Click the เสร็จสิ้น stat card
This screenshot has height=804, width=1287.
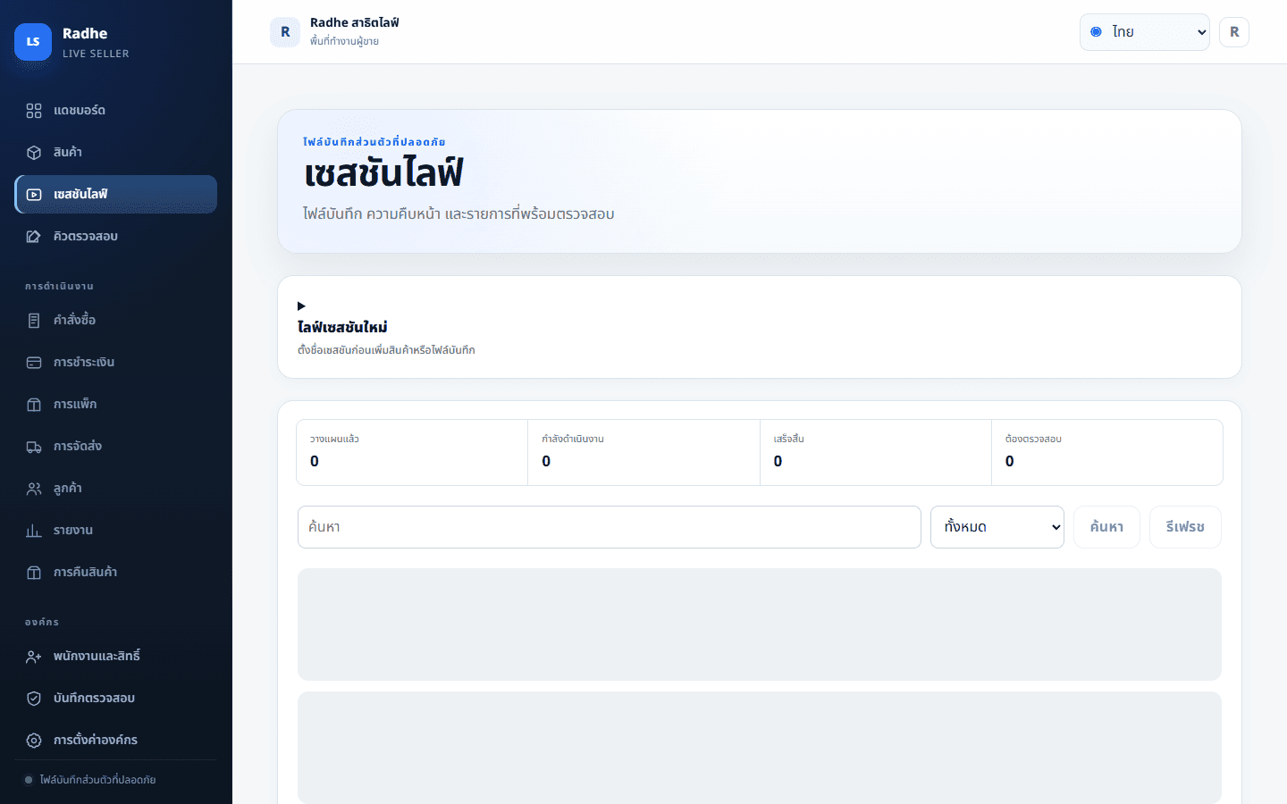point(876,453)
